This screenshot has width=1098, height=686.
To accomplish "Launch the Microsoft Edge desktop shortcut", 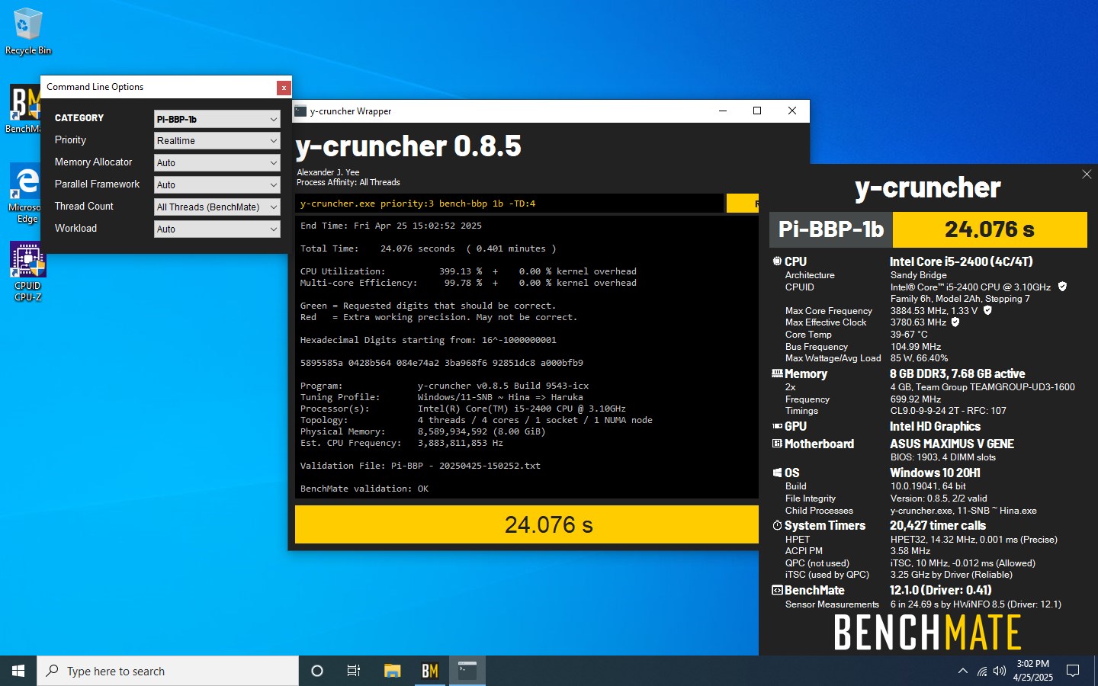I will pos(26,194).
